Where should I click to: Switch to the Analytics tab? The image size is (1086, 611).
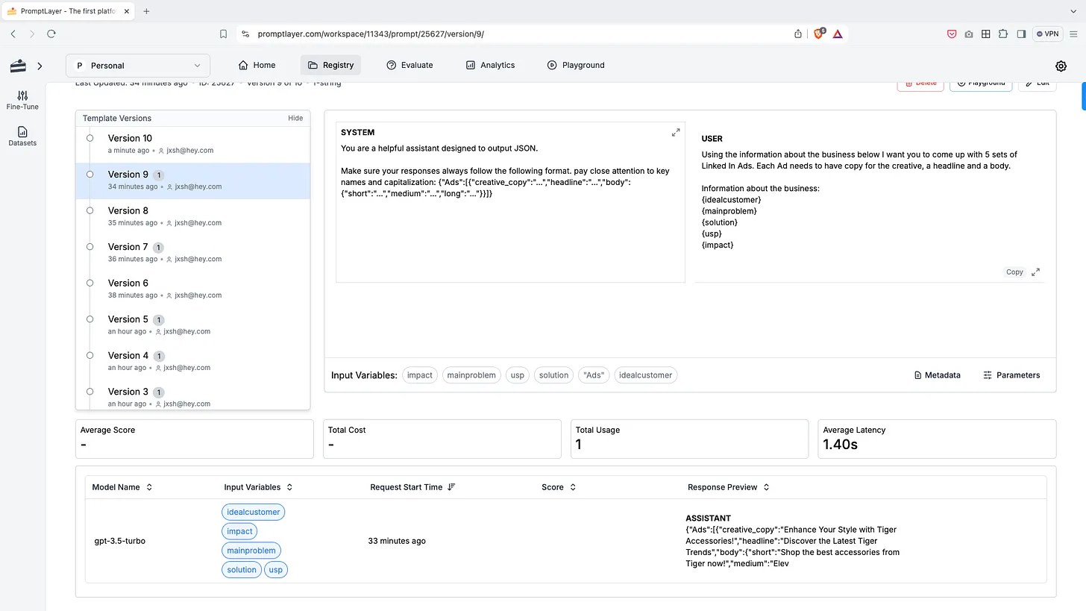490,65
